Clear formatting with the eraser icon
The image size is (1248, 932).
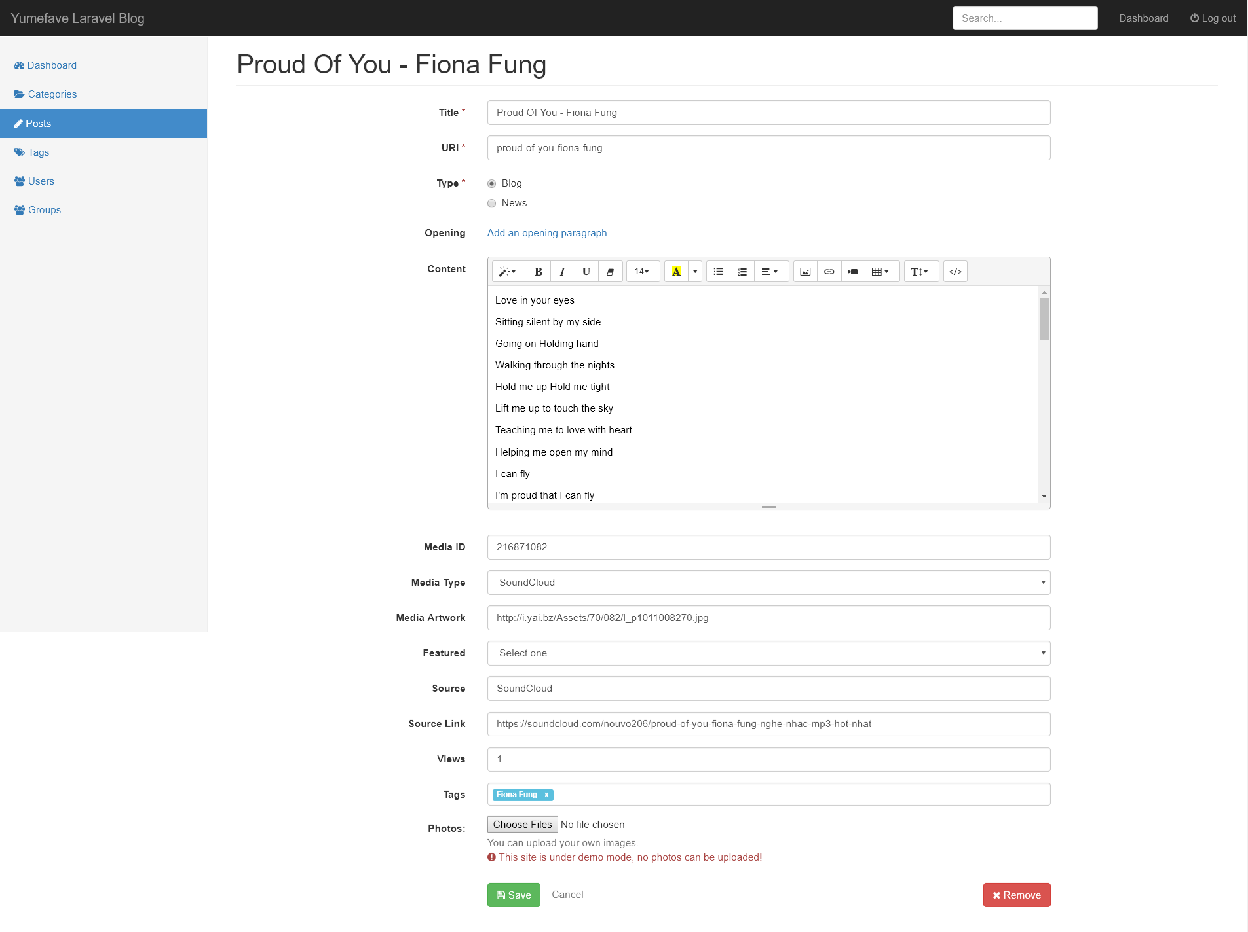611,271
